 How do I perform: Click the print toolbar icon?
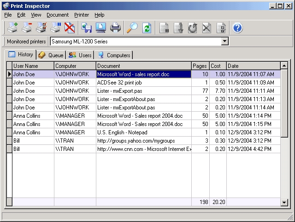(x=115, y=28)
